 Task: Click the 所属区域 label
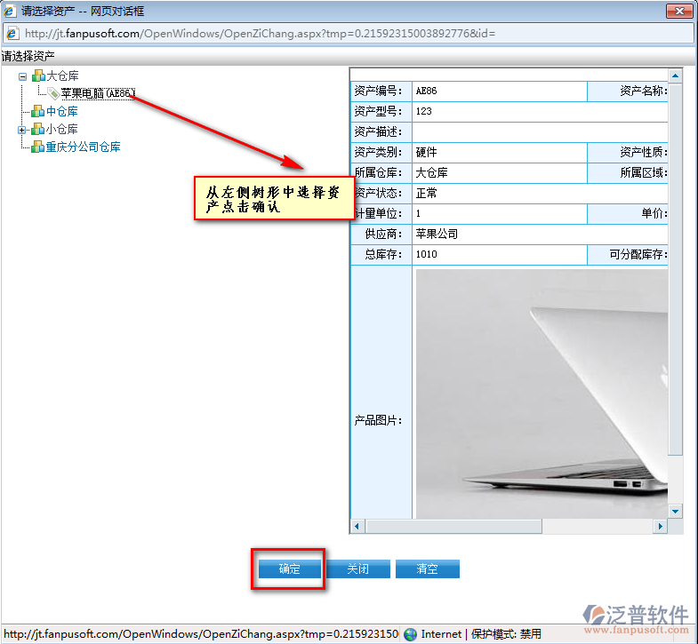(x=644, y=173)
